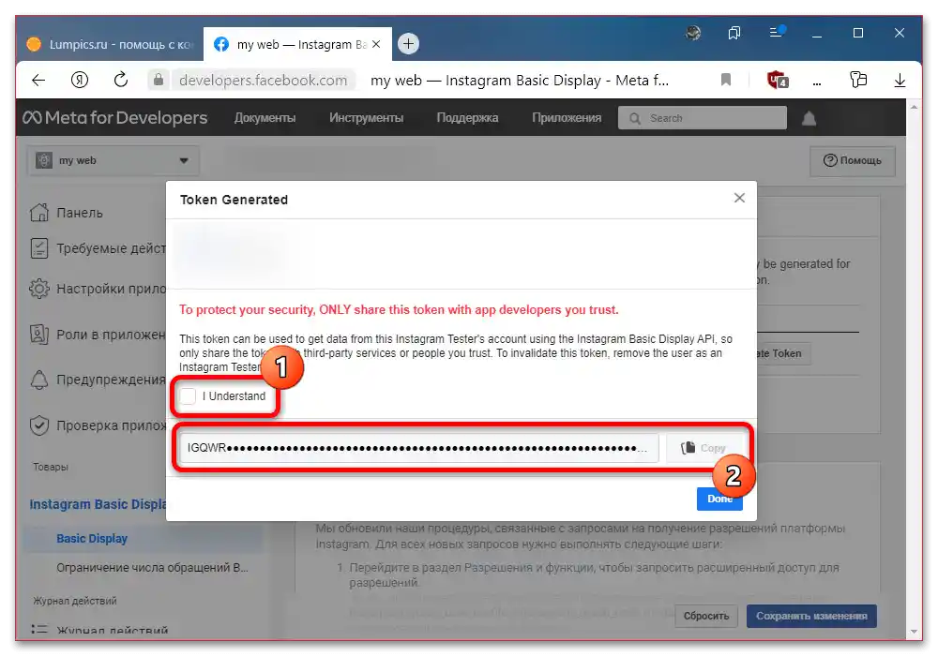The height and width of the screenshot is (656, 938).
Task: Open Ограничение числа обращений item
Action: 152,568
